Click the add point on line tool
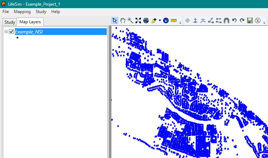 click(x=195, y=20)
